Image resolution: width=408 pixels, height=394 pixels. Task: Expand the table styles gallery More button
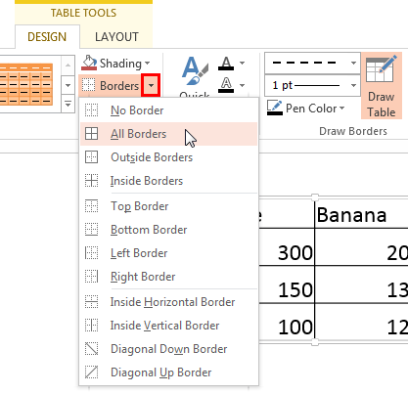click(68, 105)
